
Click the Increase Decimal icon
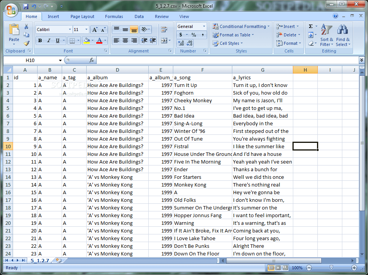181,43
